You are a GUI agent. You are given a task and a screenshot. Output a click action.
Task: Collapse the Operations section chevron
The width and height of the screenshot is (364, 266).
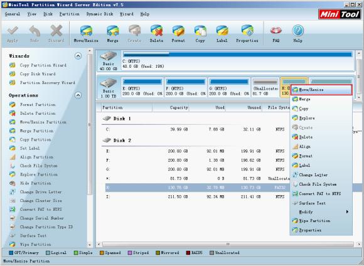78,95
